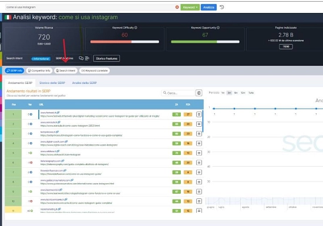Open details icon for position 7 result
Image resolution: width=323 pixels, height=226 pixels.
click(198, 172)
